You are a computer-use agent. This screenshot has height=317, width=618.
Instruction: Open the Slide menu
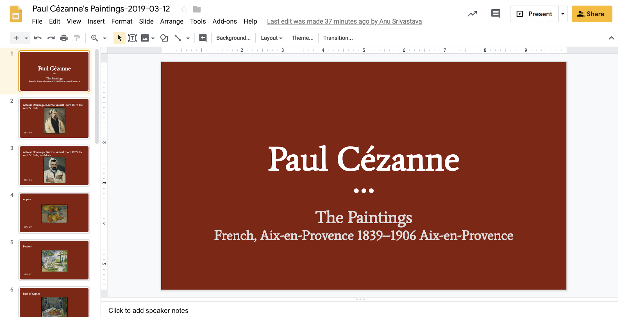pyautogui.click(x=146, y=21)
